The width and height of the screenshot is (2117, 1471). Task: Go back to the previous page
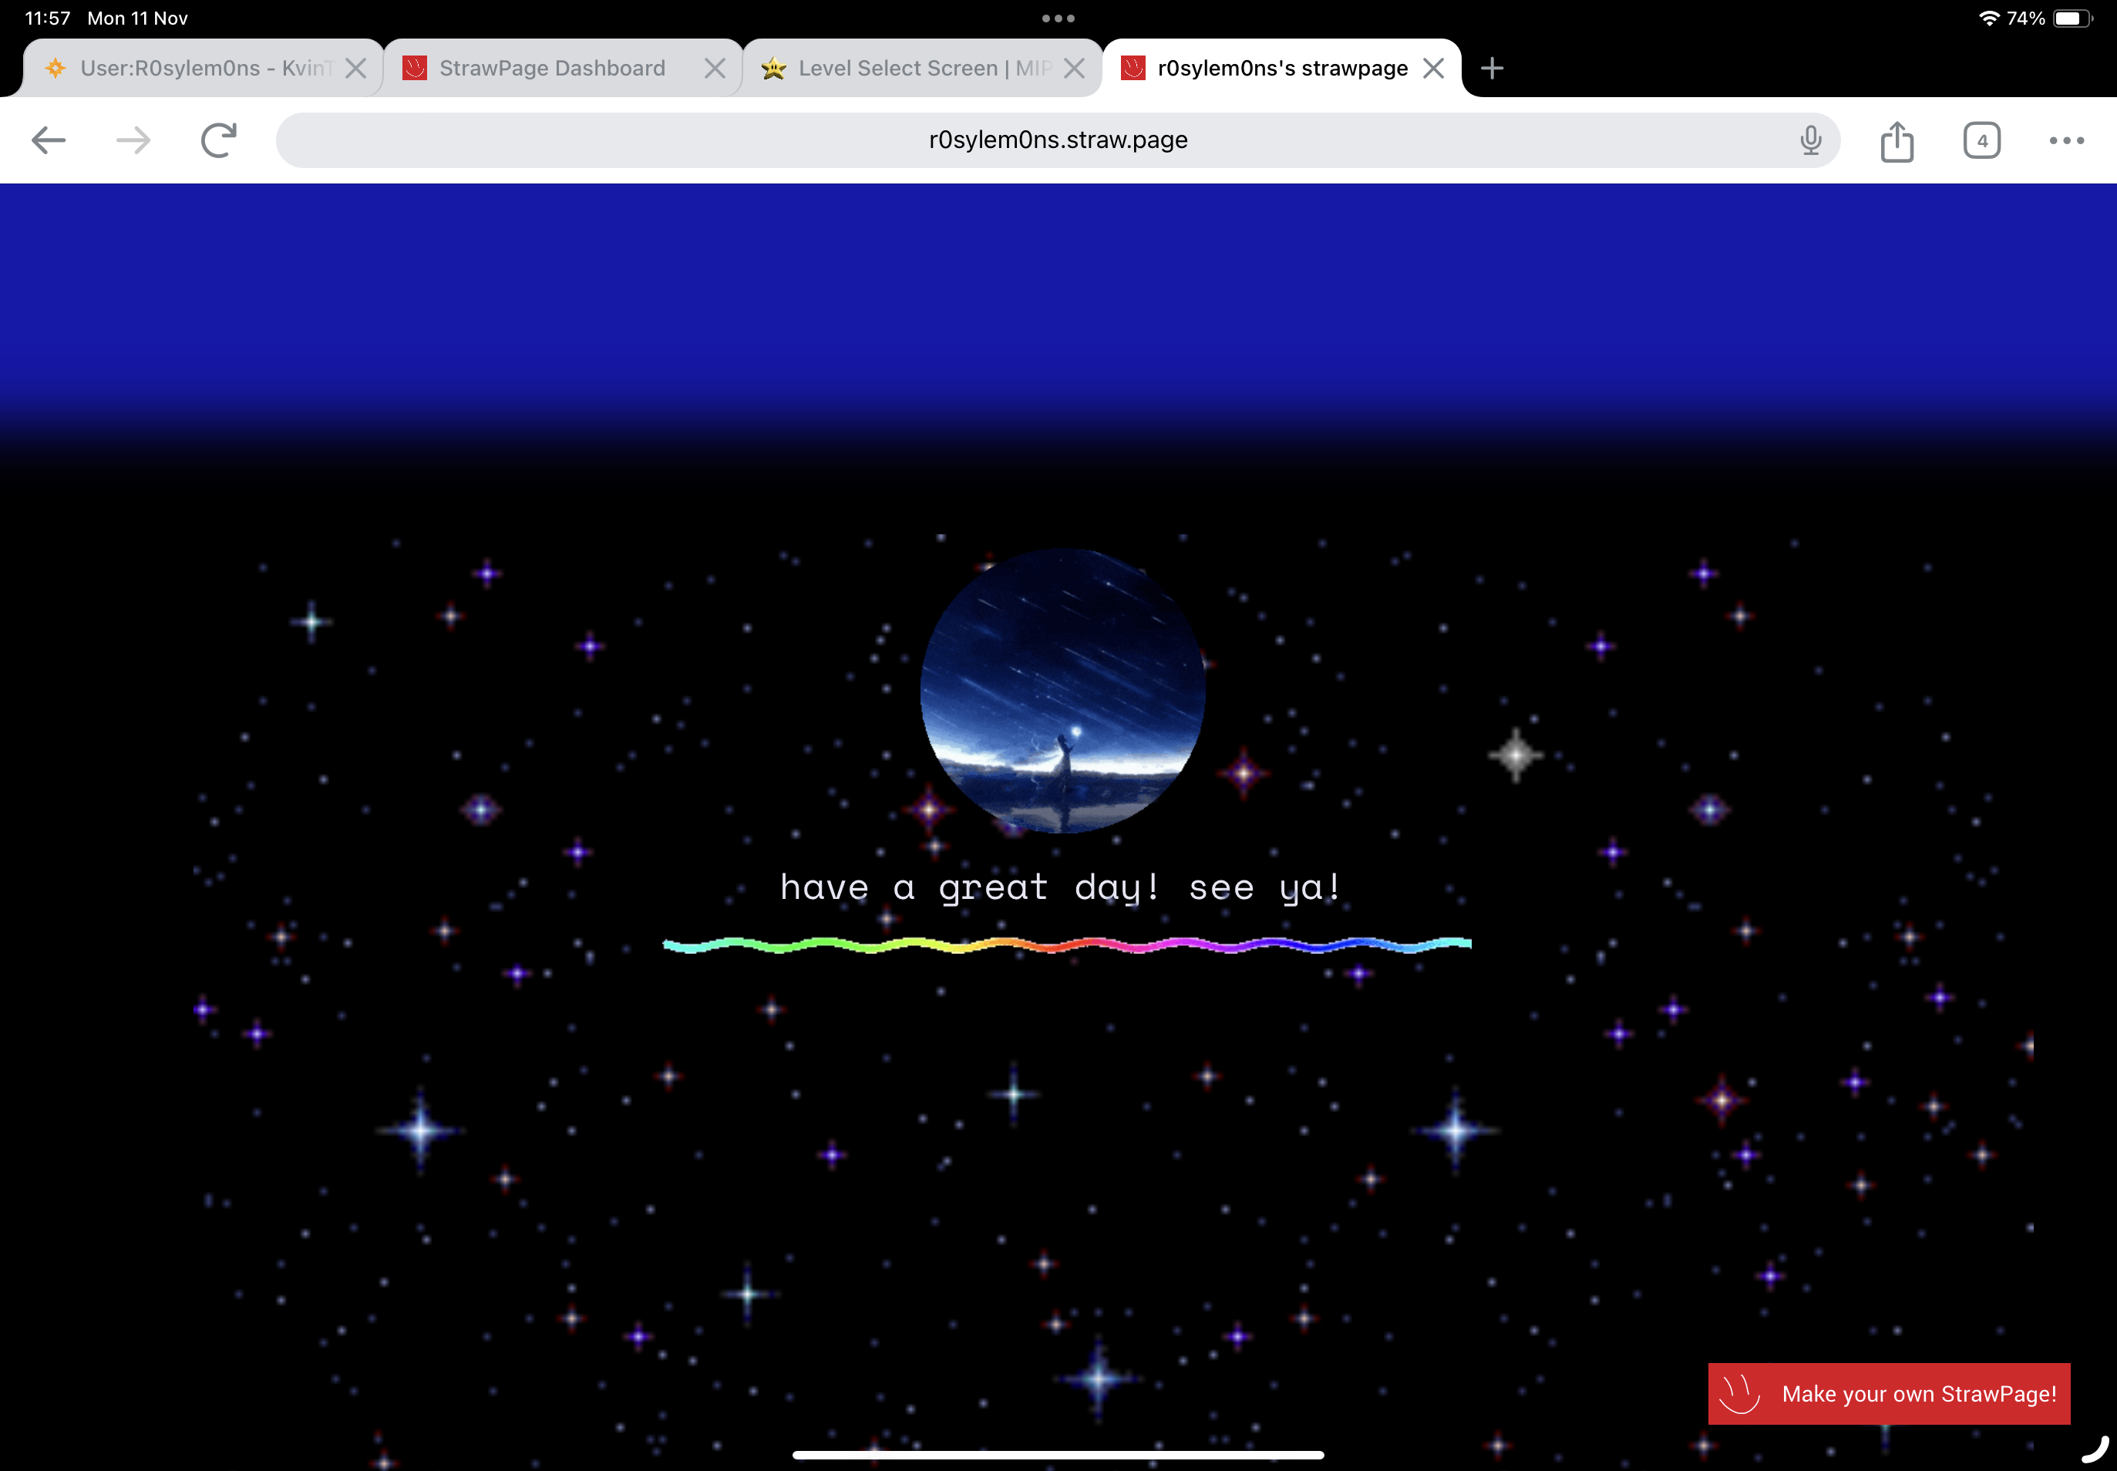coord(48,140)
